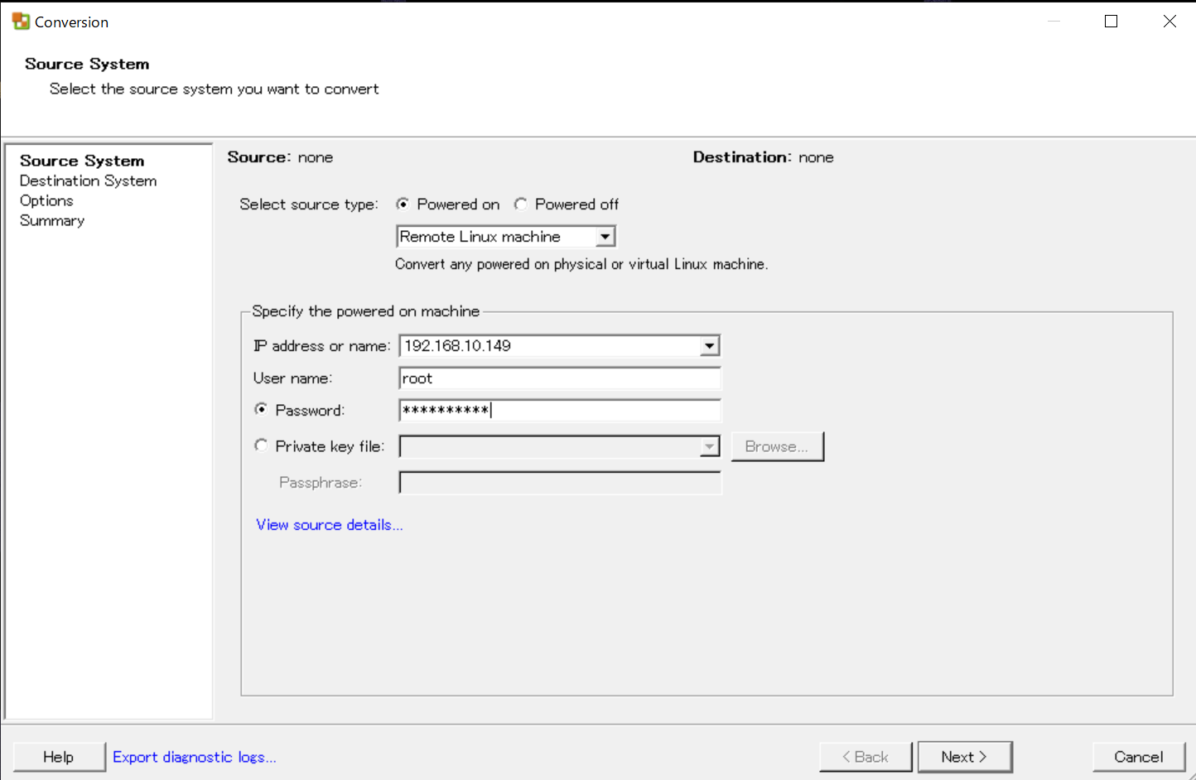Cancel the conversion wizard

point(1138,757)
